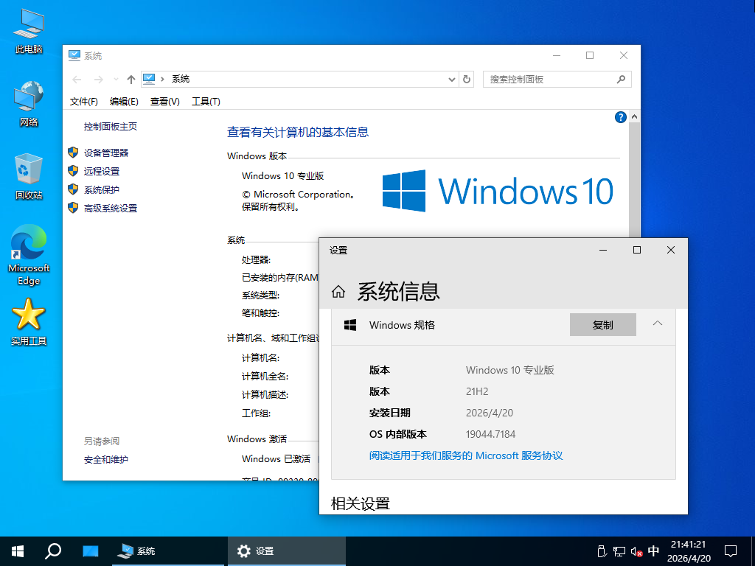Open the Windows Start menu

click(18, 551)
